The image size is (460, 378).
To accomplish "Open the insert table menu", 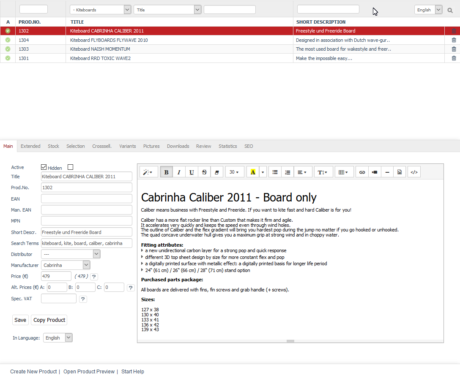I will (343, 172).
